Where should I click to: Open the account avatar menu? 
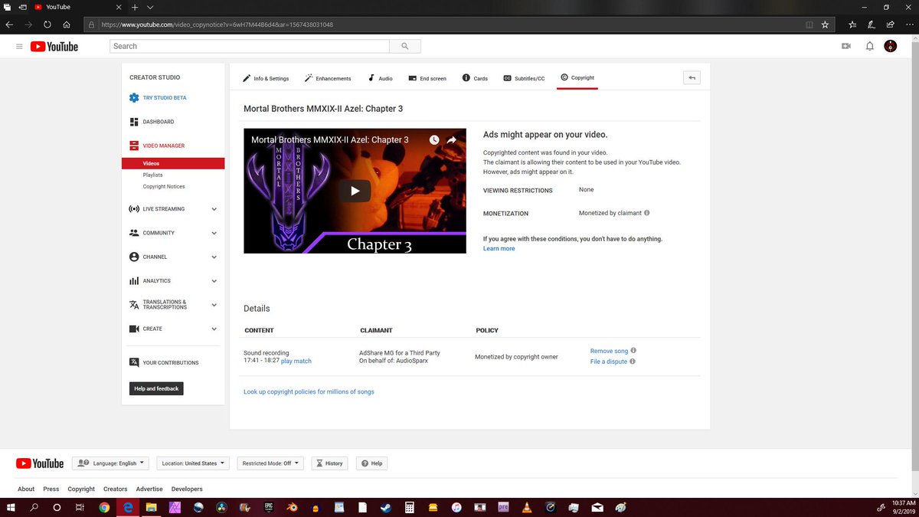pyautogui.click(x=891, y=46)
